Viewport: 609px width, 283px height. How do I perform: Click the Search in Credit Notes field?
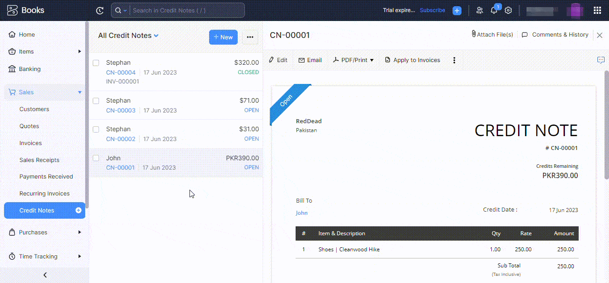[x=187, y=10]
